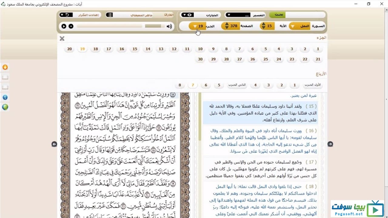Click the الصفحة value field showing 378
This screenshot has width=388, height=218.
pos(234,26)
